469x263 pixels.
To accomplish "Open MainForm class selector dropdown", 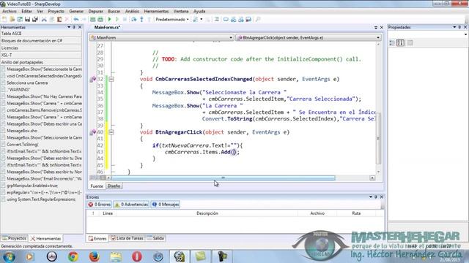I will coord(231,37).
